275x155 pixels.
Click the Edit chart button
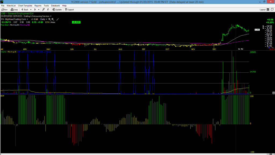(35, 19)
